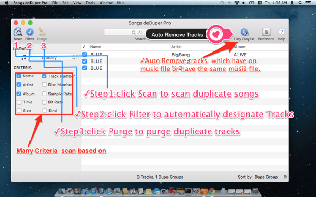Select the ALIVE album cell

pyautogui.click(x=240, y=55)
